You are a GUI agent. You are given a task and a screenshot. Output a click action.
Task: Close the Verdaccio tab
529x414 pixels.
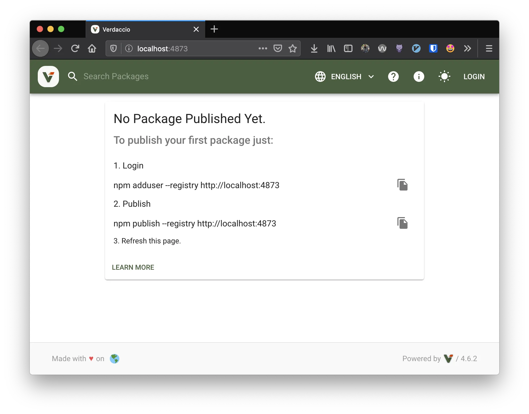[196, 29]
